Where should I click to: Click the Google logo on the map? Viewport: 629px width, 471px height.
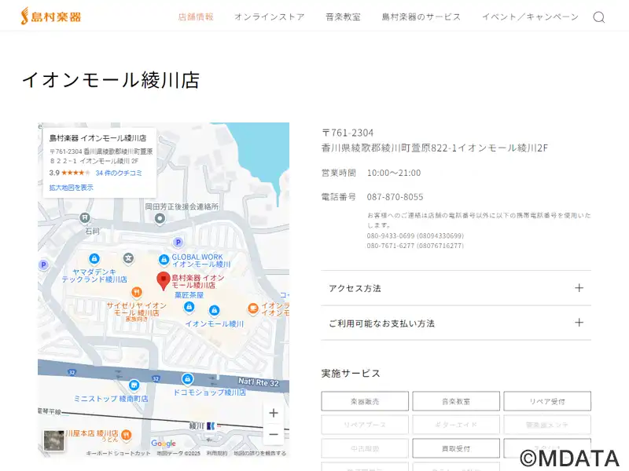pyautogui.click(x=164, y=444)
